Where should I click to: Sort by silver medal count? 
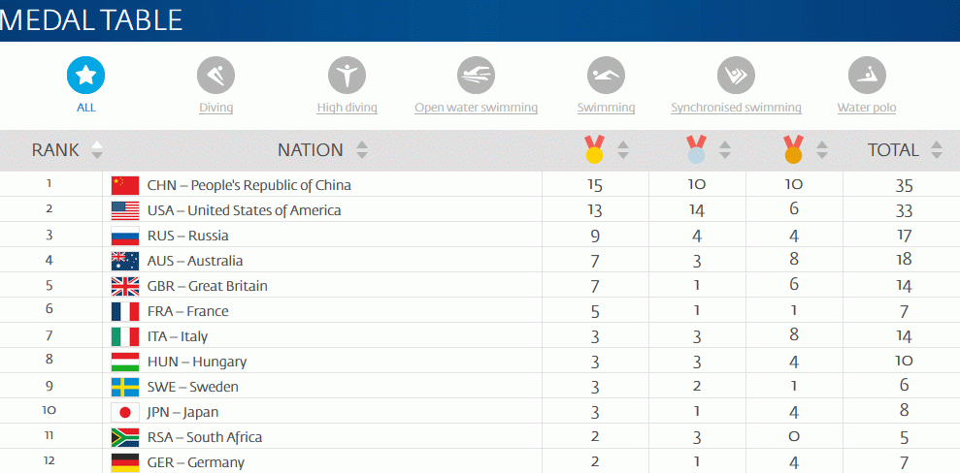tap(725, 150)
